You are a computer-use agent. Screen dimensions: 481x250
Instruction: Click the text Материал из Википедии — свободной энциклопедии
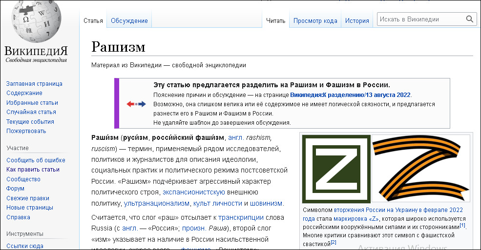click(168, 65)
